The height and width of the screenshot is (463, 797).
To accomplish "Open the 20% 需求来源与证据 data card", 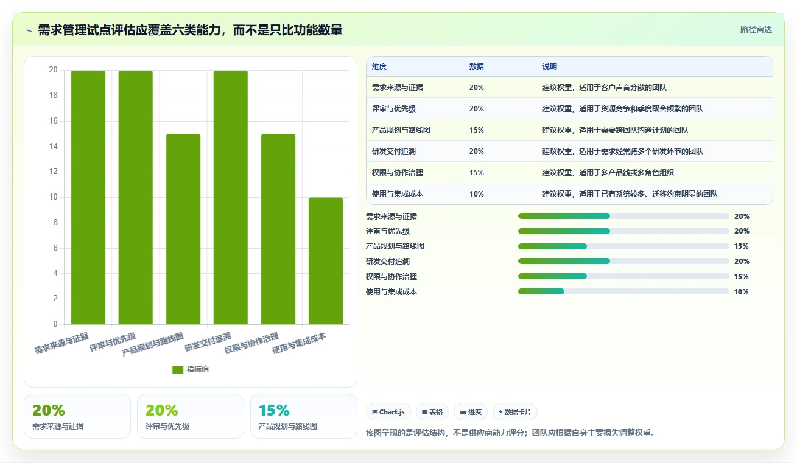I will [x=77, y=416].
